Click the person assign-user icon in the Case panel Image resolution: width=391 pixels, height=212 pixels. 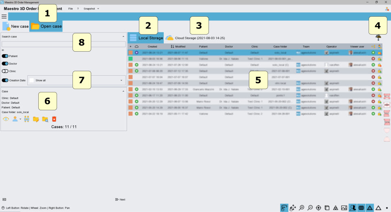click(x=15, y=119)
